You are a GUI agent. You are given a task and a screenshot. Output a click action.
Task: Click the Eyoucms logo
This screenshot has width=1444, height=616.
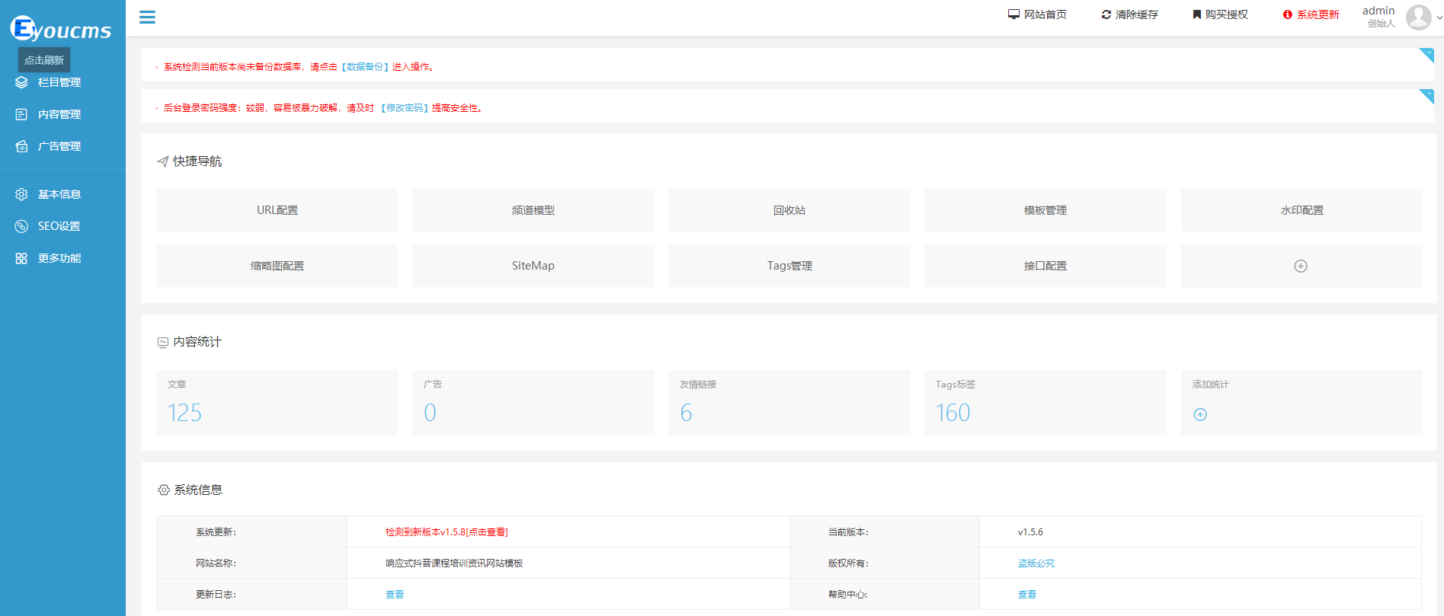tap(61, 29)
